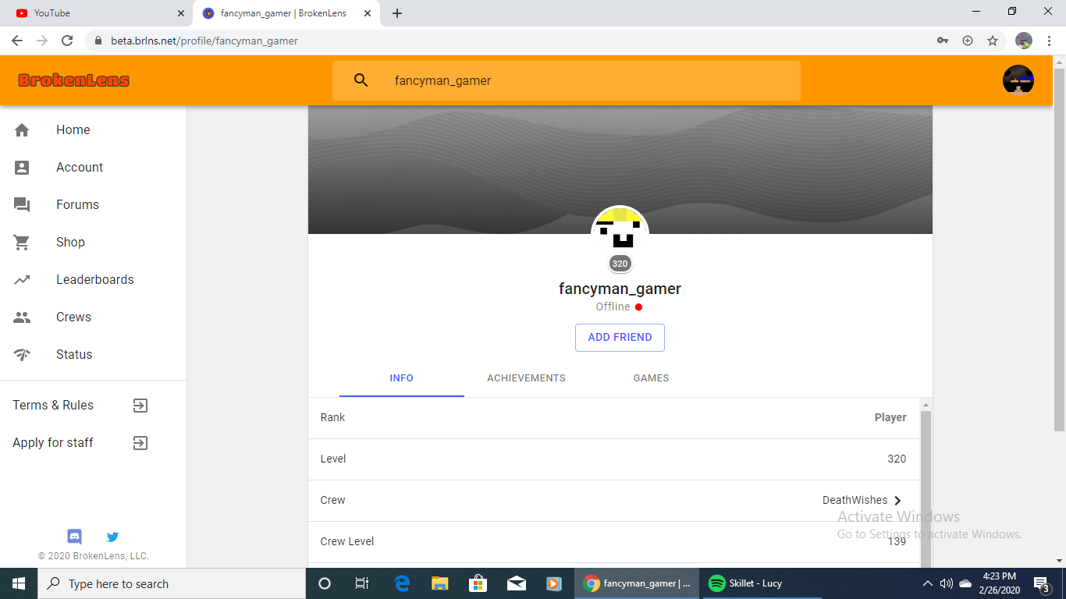This screenshot has height=599, width=1066.
Task: Open Cortana circle icon on taskbar
Action: click(x=325, y=583)
